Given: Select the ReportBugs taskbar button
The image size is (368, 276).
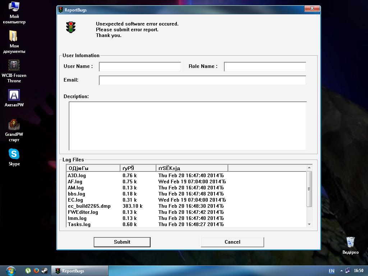Looking at the screenshot, I should pyautogui.click(x=80, y=271).
